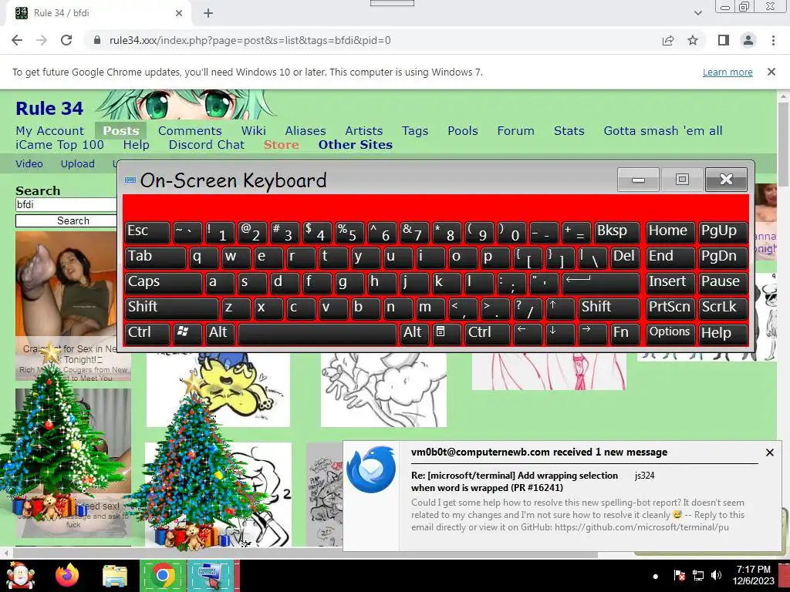Toggle the Insert key on the keyboard
The width and height of the screenshot is (790, 592).
click(x=670, y=282)
